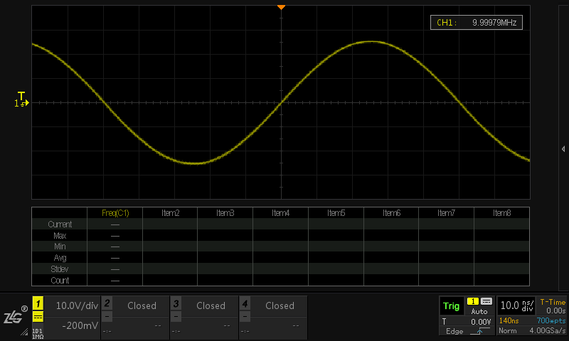Click the rising edge slope icon
This screenshot has height=341, width=569.
click(479, 331)
